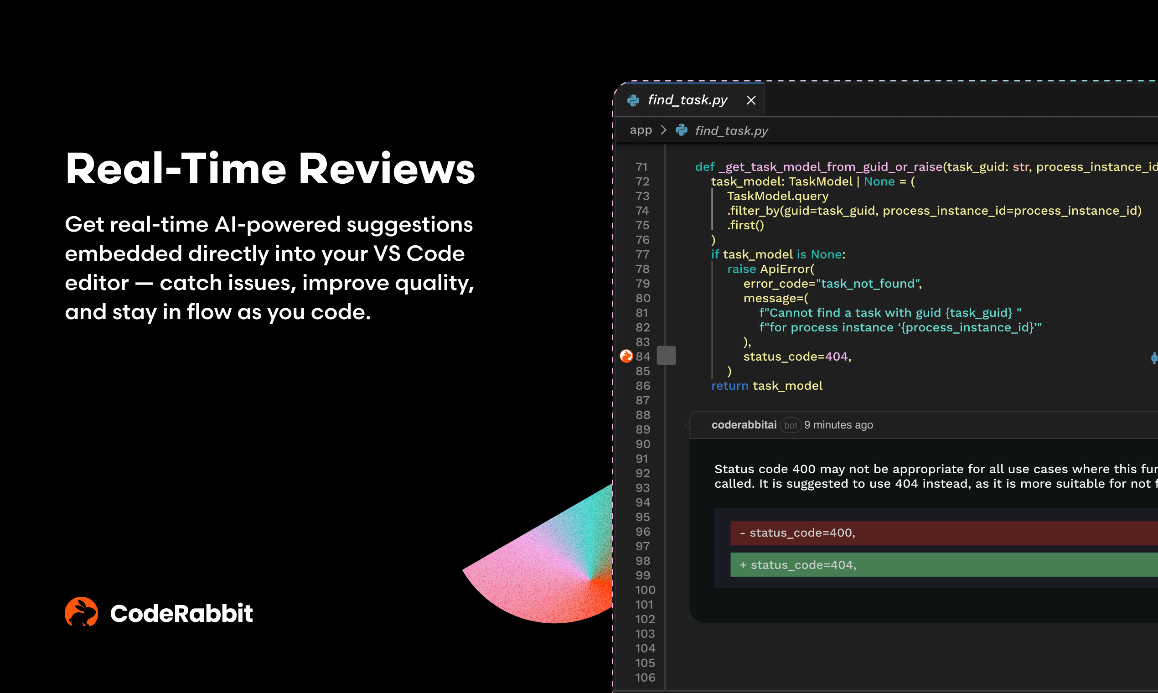Open the app folder breadcrumb
1158x693 pixels.
641,130
